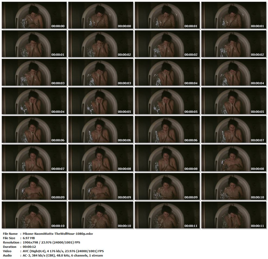Select the first frame stamped 00:00:03
The width and height of the screenshot is (268, 259).
click(x=34, y=72)
